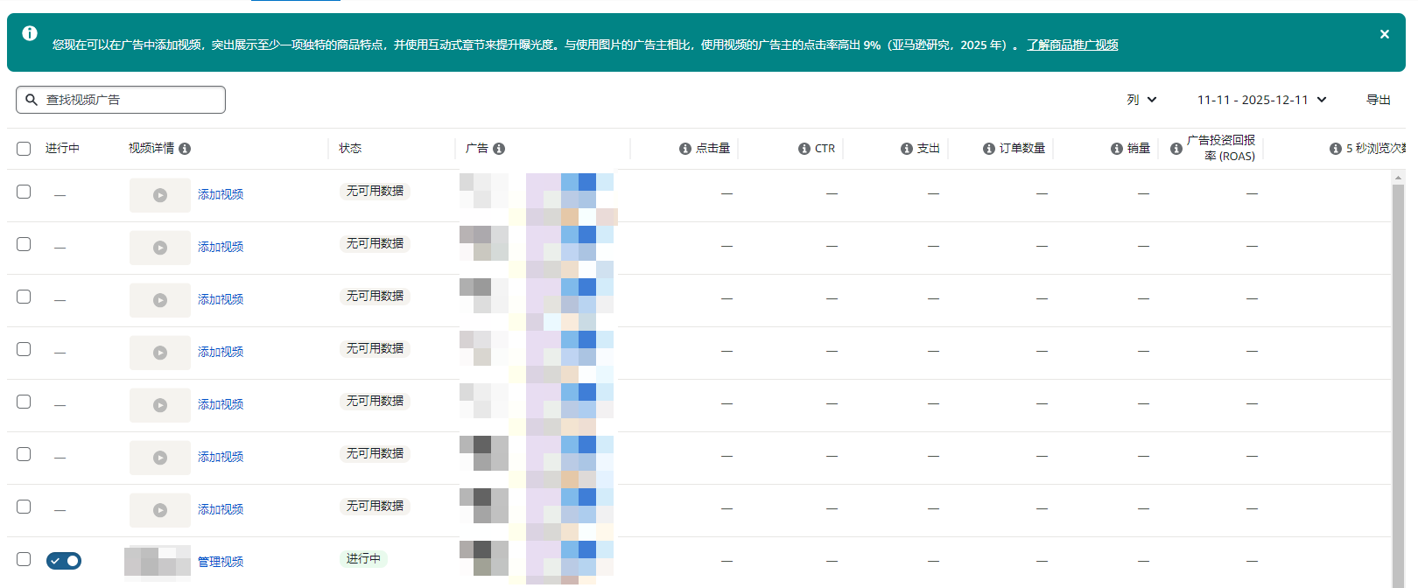Click the info icon beside 点击量 column
Image resolution: width=1418 pixels, height=588 pixels.
(685, 149)
